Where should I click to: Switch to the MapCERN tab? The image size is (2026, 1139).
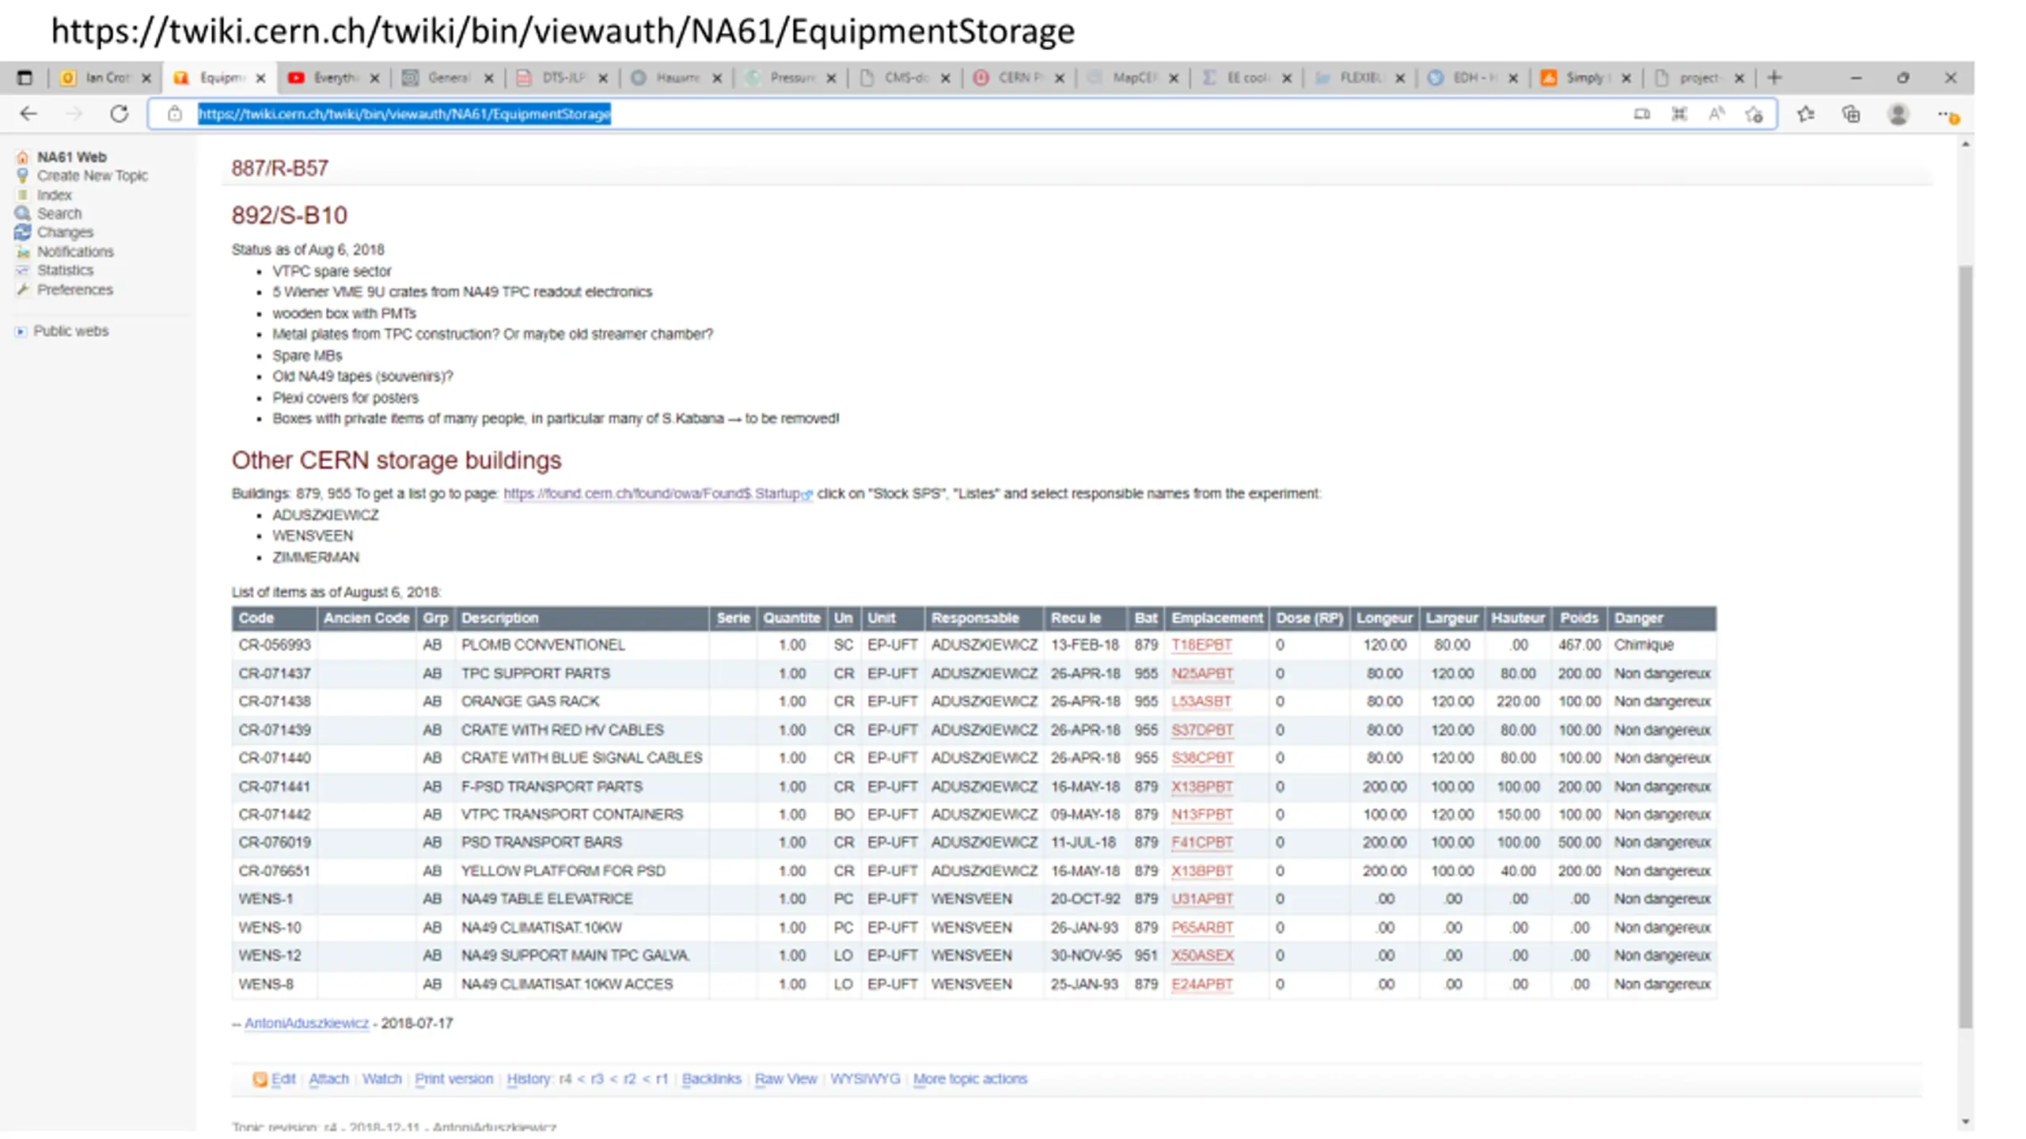tap(1132, 78)
